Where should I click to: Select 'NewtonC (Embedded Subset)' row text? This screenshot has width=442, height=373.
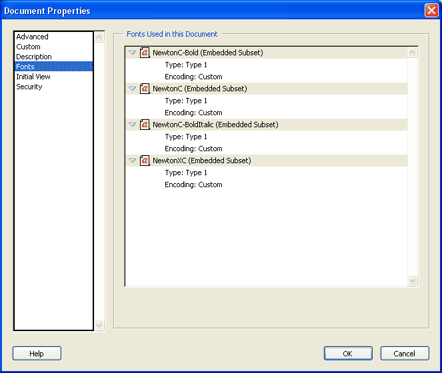coord(200,89)
